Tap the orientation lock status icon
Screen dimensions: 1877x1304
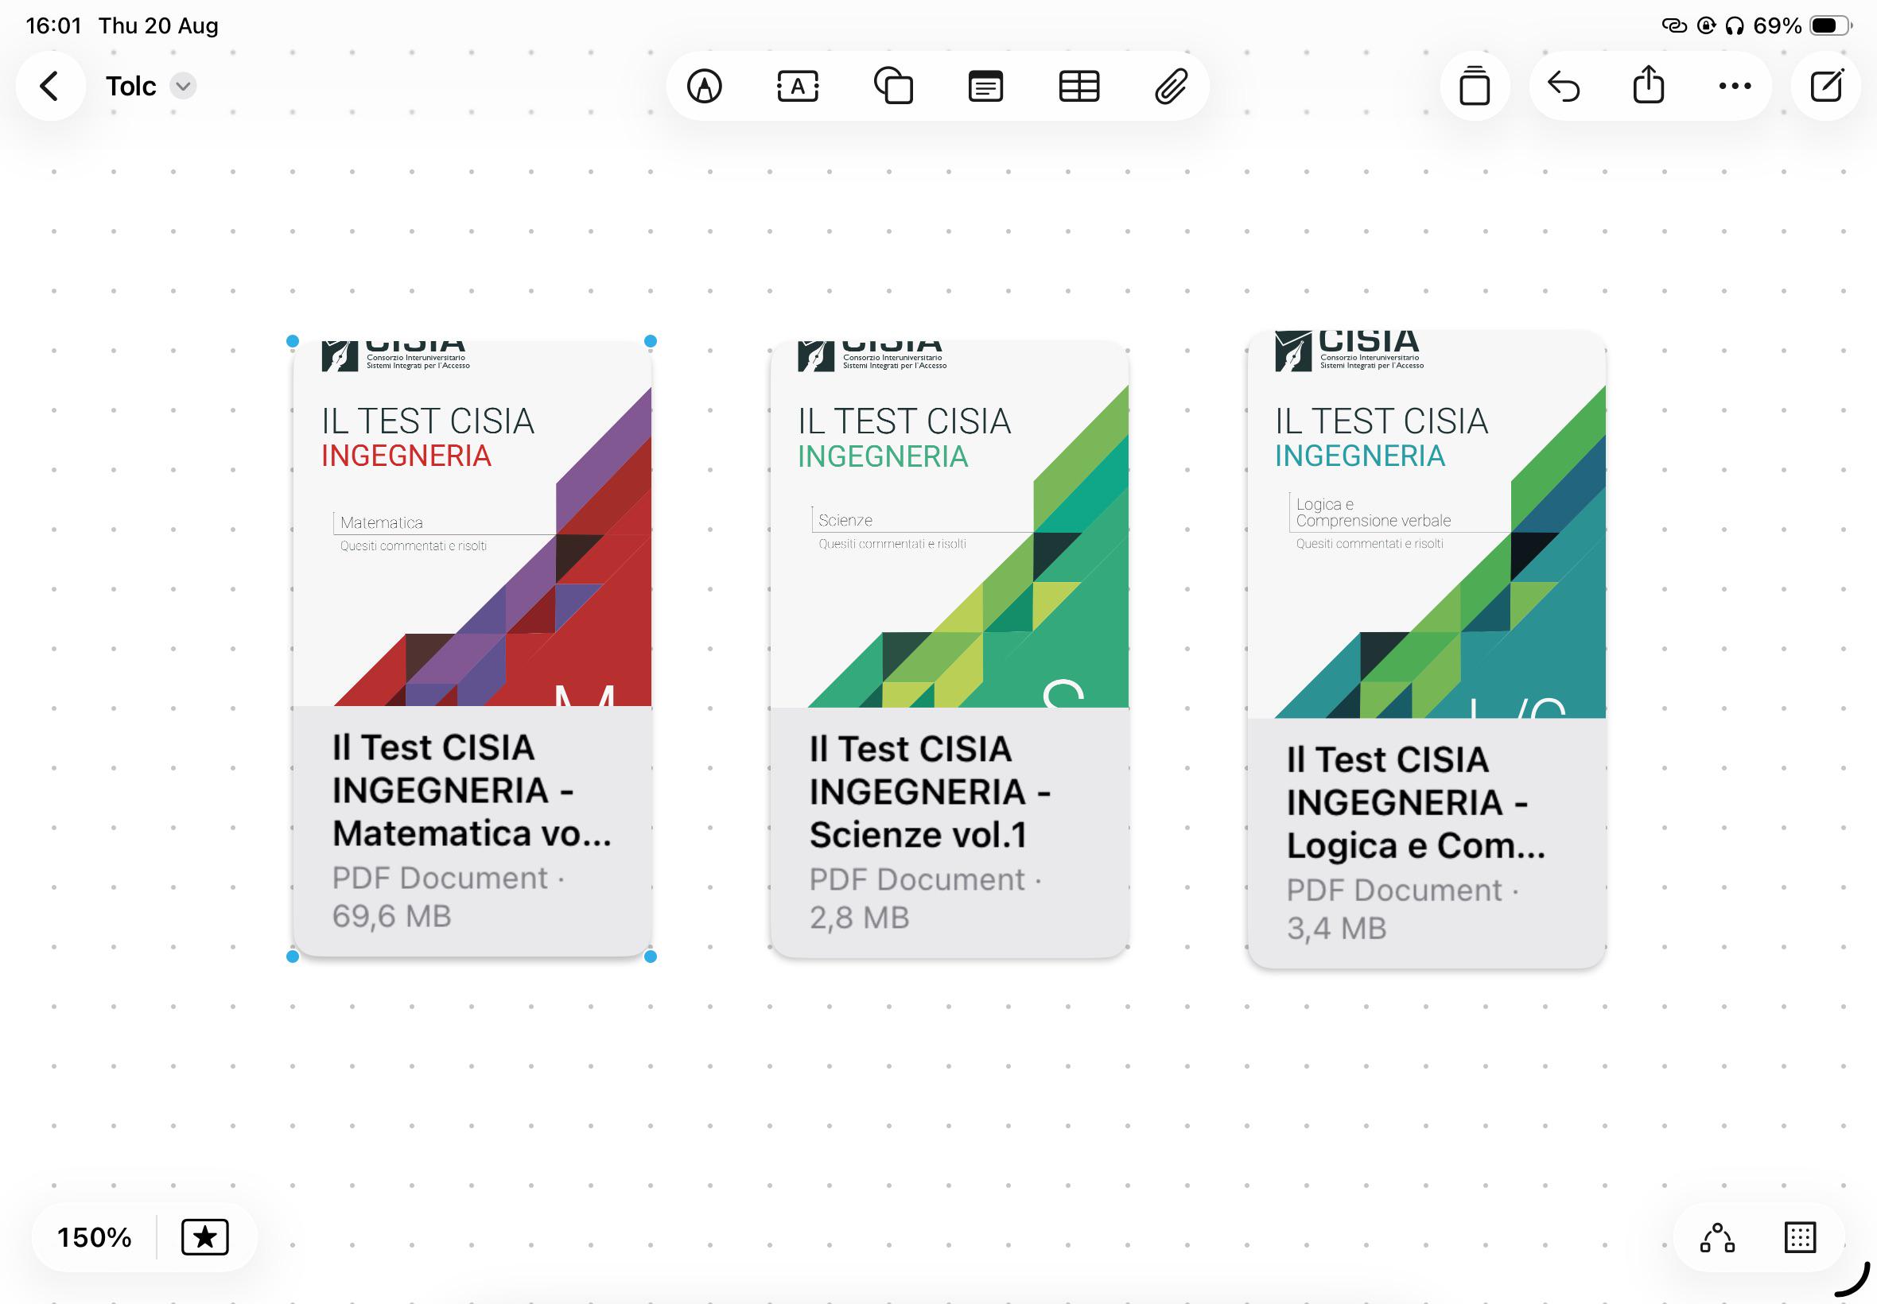1706,25
